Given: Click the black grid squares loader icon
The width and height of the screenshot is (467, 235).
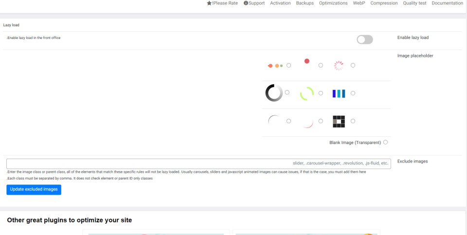Looking at the screenshot, I should click(x=339, y=121).
